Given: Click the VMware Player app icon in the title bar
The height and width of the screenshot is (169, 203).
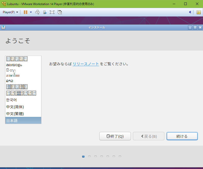Looking at the screenshot, I should point(4,4).
